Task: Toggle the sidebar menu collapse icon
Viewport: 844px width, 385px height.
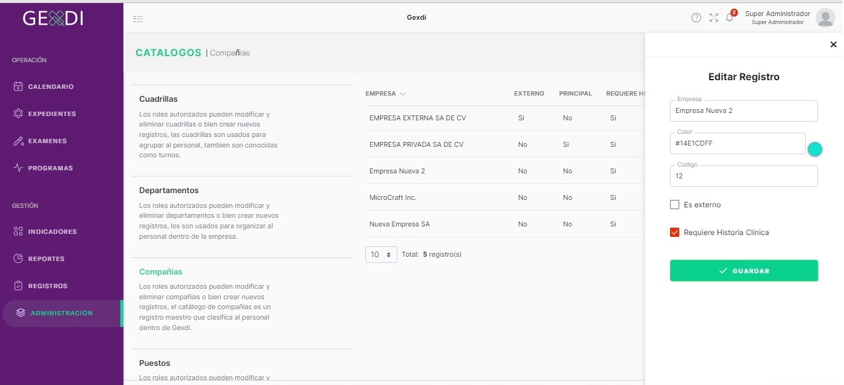Action: [138, 19]
